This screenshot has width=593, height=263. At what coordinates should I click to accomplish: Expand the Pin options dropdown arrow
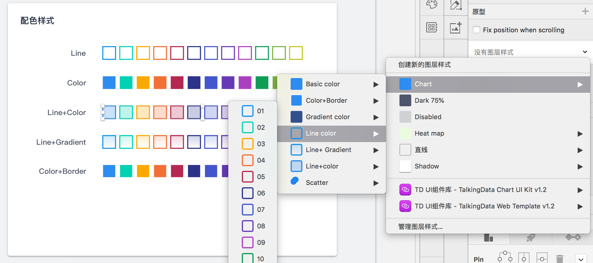(x=581, y=259)
